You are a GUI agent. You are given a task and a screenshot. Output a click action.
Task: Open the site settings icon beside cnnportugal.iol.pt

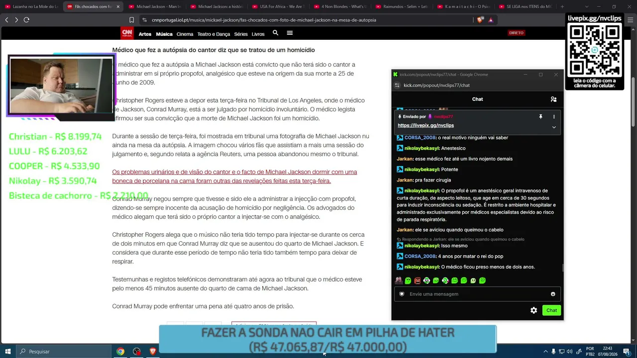(x=144, y=20)
